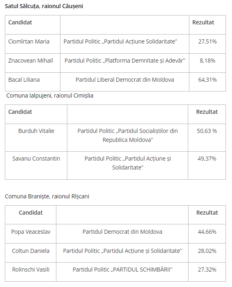
Task: Select the Popa Veaceslav candidate cell
Action: [30, 234]
